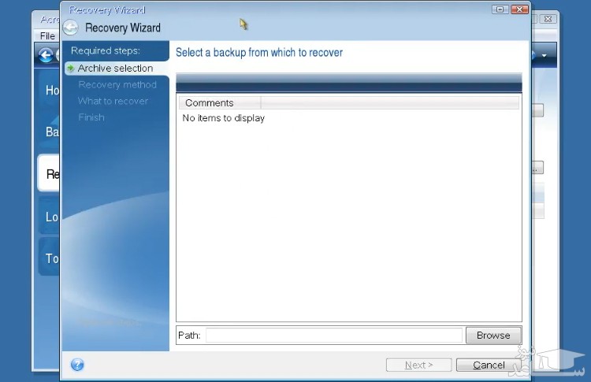The width and height of the screenshot is (591, 382).
Task: Open the Tools sidebar tab
Action: tap(51, 258)
